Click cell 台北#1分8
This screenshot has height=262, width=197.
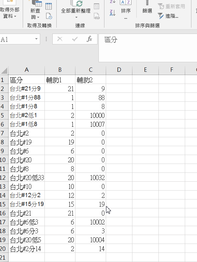(27, 106)
